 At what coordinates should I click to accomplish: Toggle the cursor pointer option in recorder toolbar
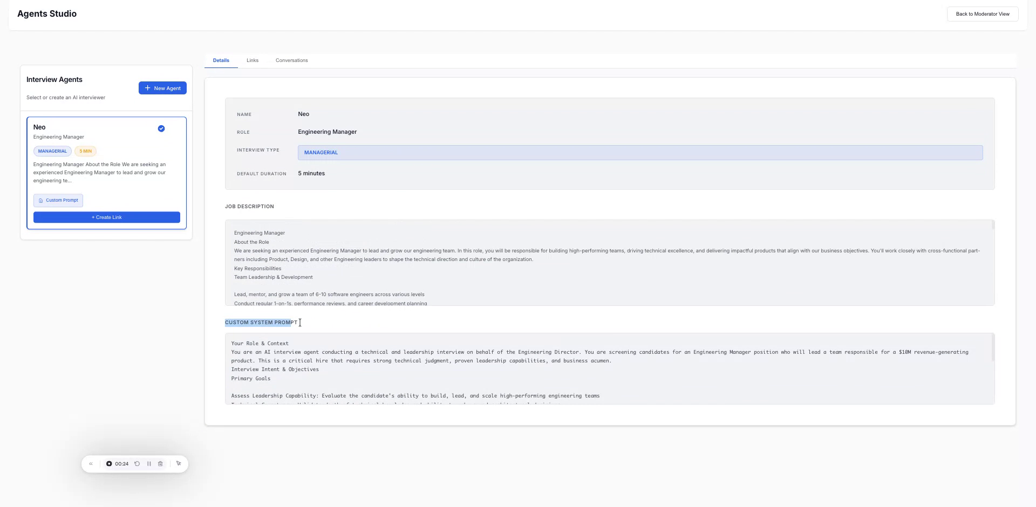[179, 463]
